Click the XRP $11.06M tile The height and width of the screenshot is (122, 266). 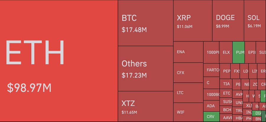coord(193,21)
